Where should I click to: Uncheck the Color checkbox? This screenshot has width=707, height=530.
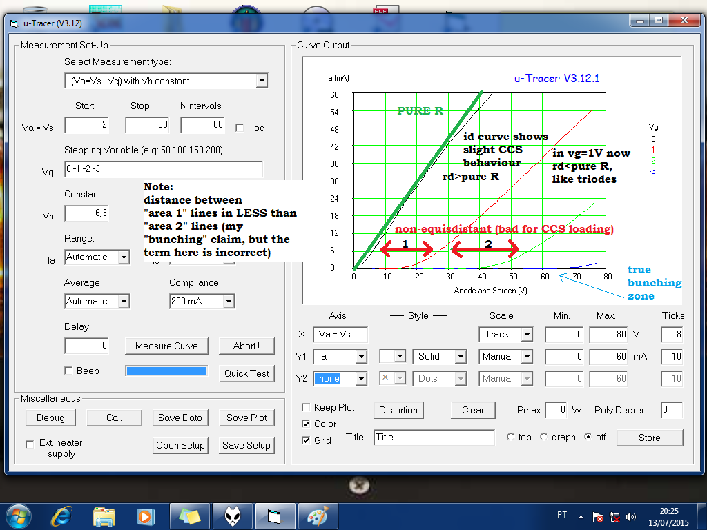(x=306, y=424)
